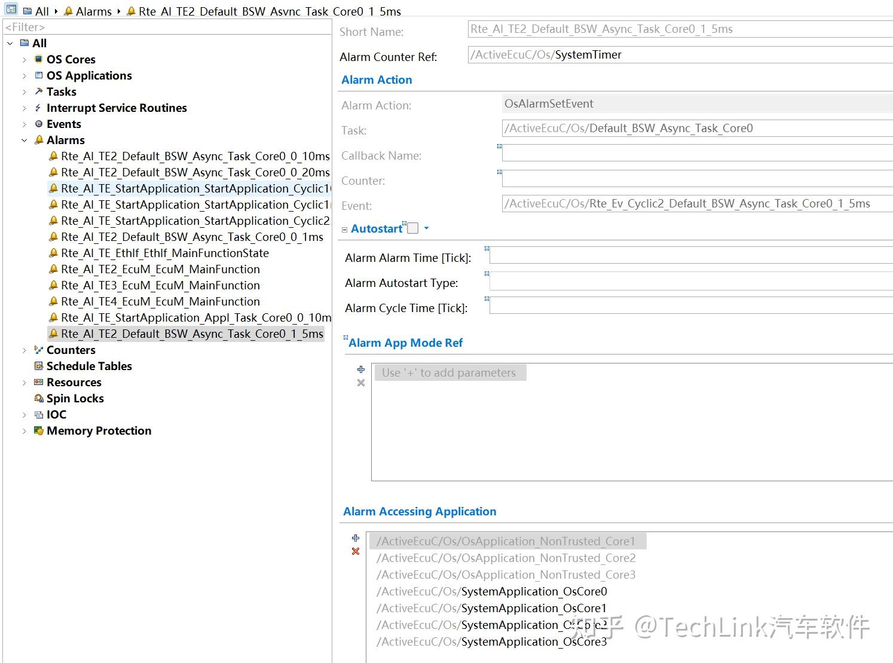Click the Alarm Alarm Time [Tick] field
This screenshot has width=893, height=663.
(x=691, y=255)
